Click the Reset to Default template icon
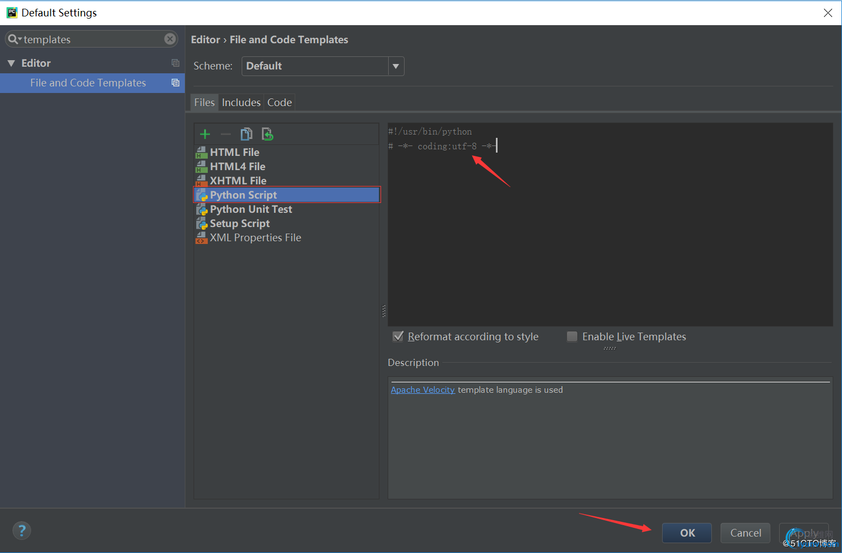The width and height of the screenshot is (842, 553). (267, 134)
